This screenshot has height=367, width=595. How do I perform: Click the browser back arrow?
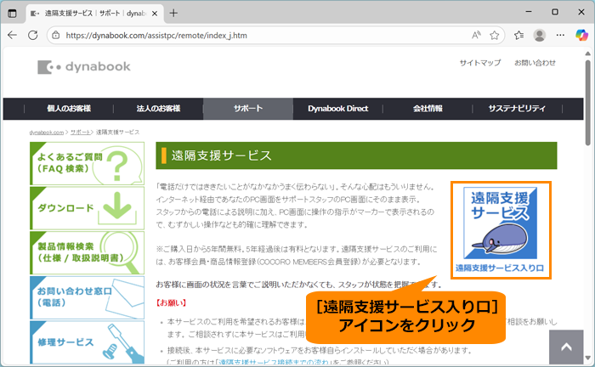point(13,36)
